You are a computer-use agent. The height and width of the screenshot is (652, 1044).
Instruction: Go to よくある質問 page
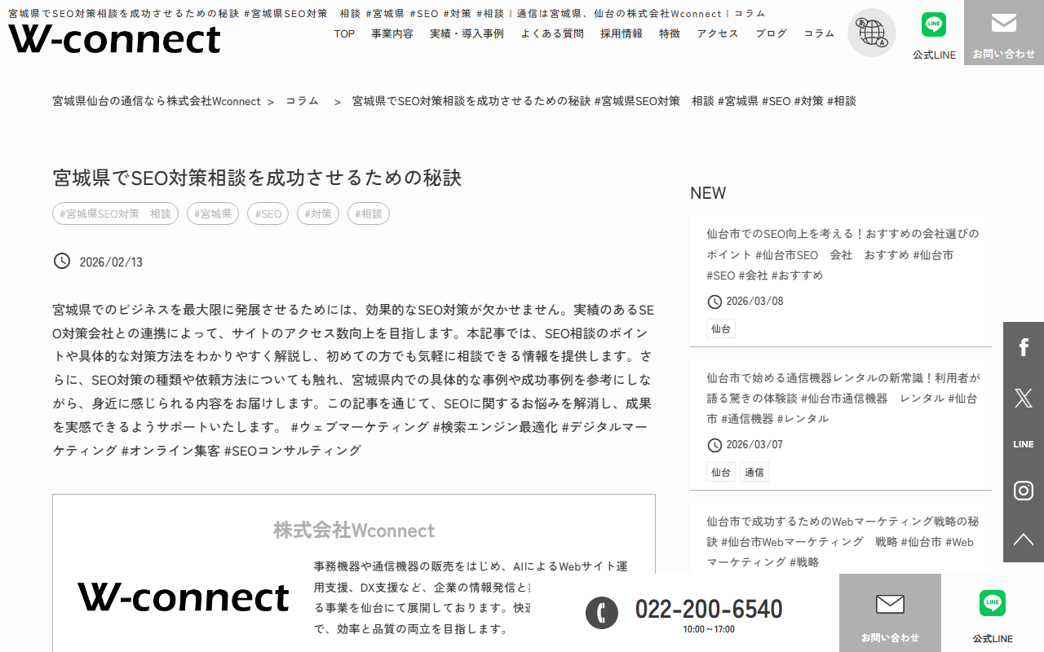[552, 33]
